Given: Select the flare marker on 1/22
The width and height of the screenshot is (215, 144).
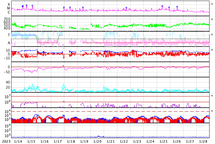Looking at the screenshot, I should (126, 8).
